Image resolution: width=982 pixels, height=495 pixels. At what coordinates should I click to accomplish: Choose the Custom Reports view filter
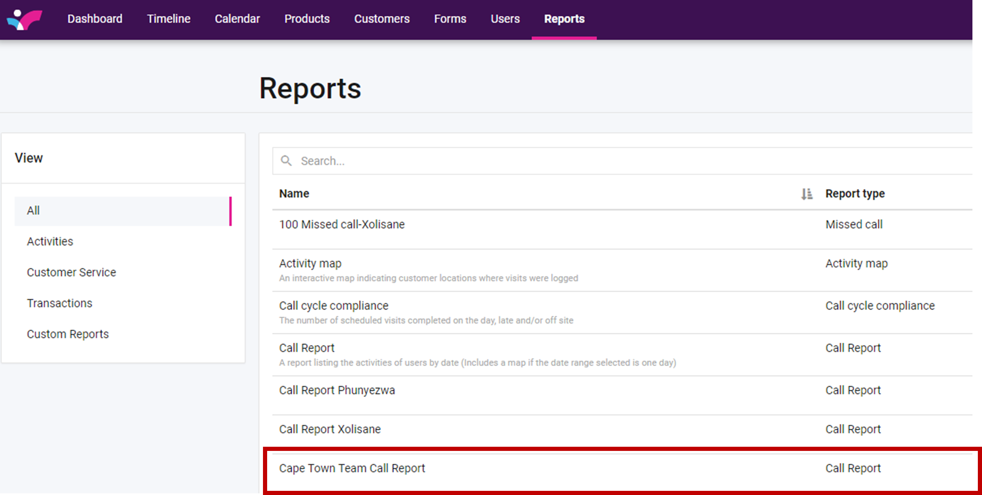(x=67, y=334)
